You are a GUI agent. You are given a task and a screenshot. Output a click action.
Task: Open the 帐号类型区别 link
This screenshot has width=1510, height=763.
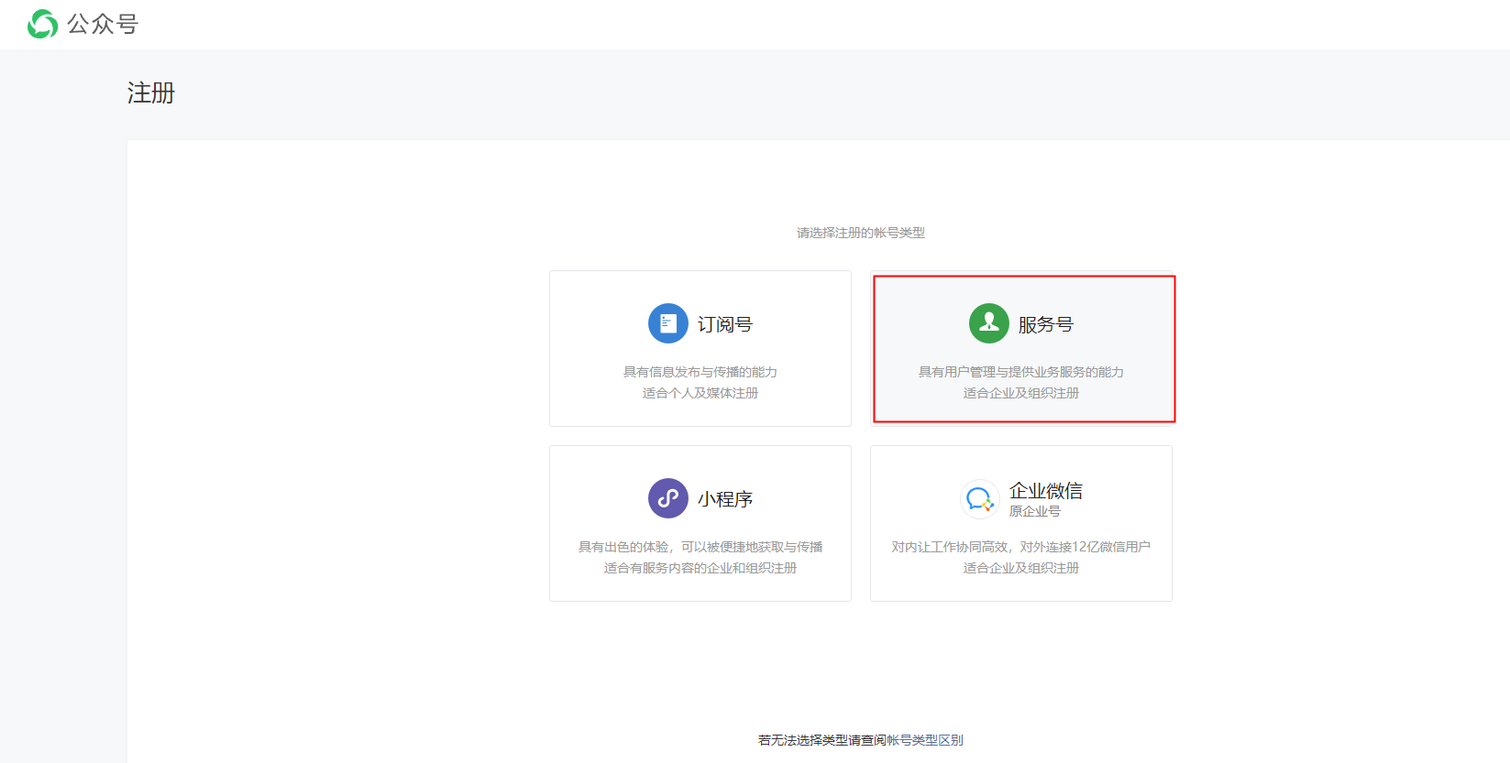coord(925,740)
